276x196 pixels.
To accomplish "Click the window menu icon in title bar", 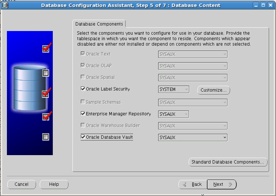I will 5,5.
